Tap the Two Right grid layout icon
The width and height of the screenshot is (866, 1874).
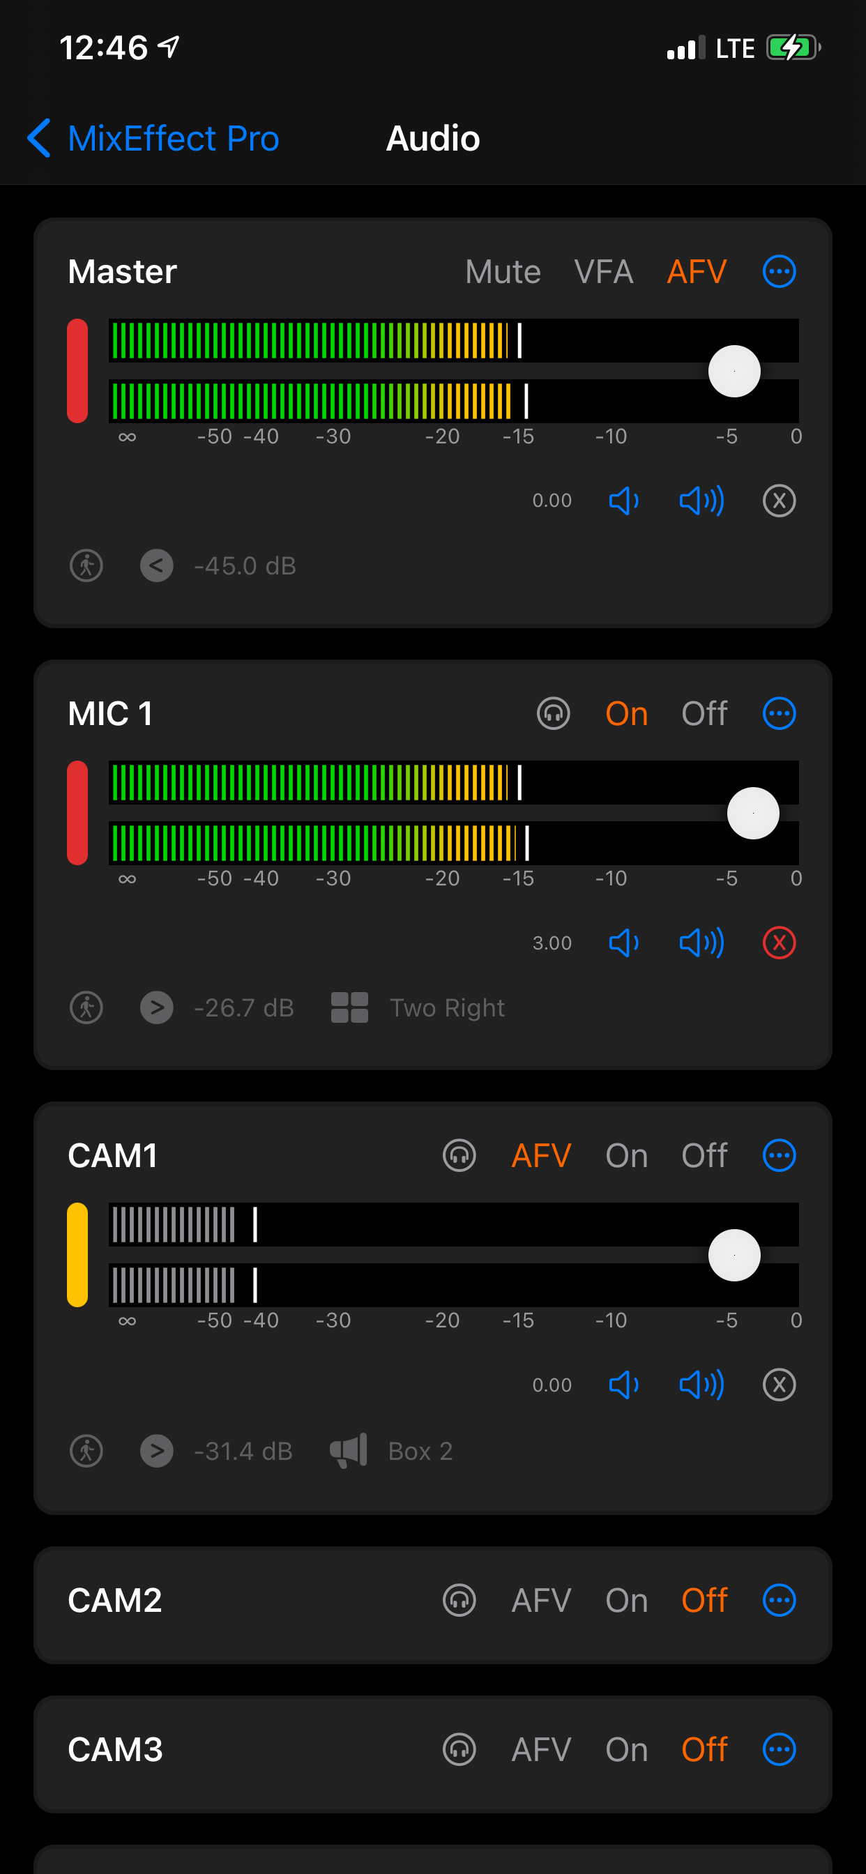tap(349, 1007)
